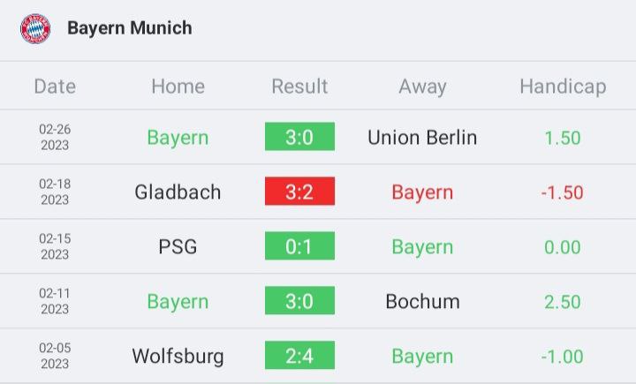Click the 2.50 handicap value
The image size is (636, 384).
563,302
